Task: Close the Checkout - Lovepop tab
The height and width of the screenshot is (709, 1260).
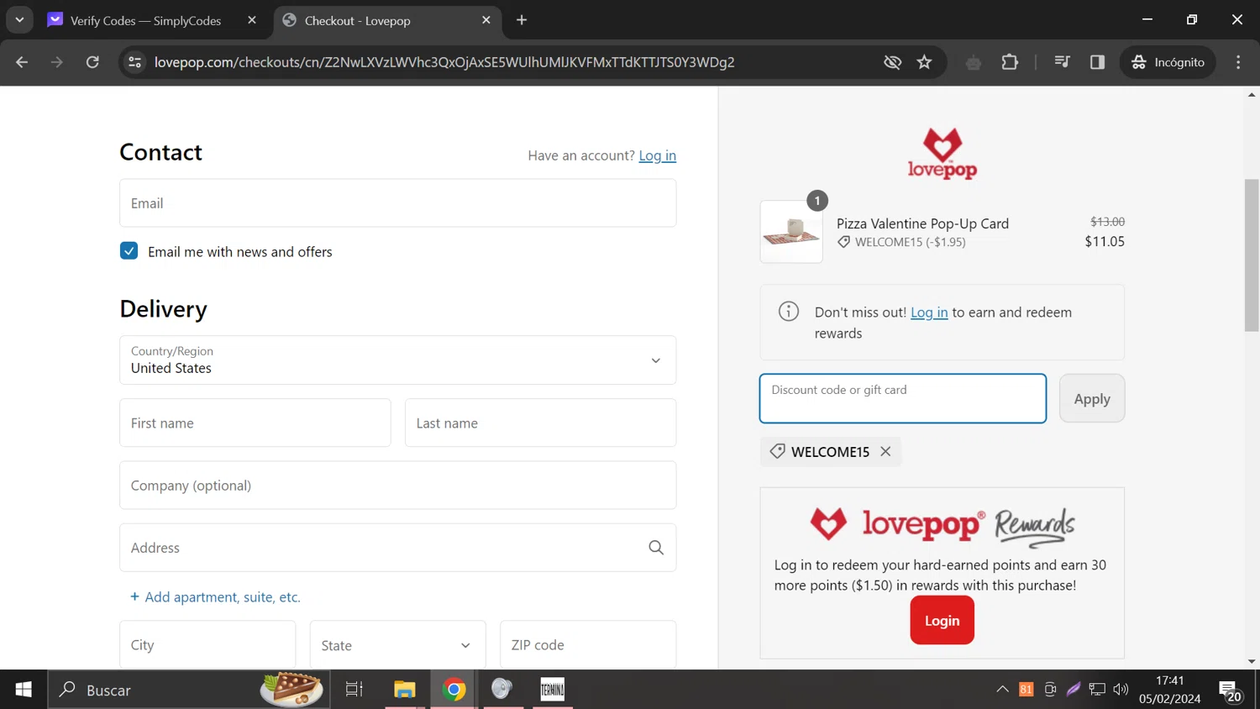Action: tap(486, 20)
